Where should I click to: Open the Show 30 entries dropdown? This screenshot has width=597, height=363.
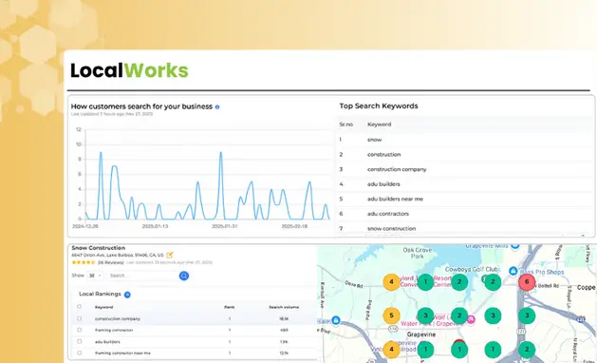95,276
